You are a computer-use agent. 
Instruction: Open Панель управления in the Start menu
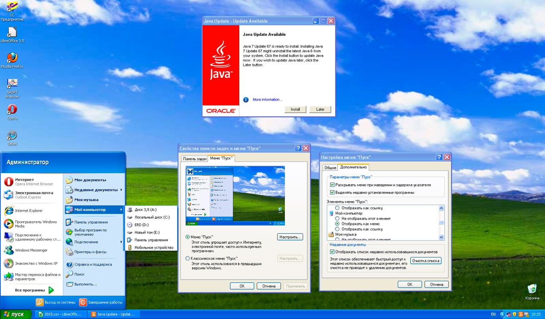[94, 222]
